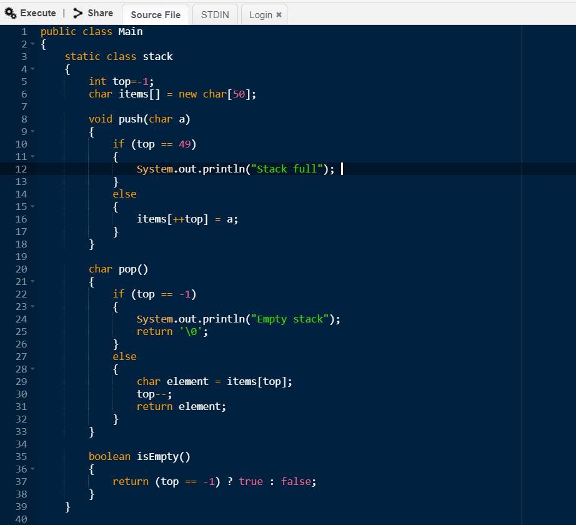Switch to the Source File tab
The height and width of the screenshot is (525, 576).
pos(156,15)
